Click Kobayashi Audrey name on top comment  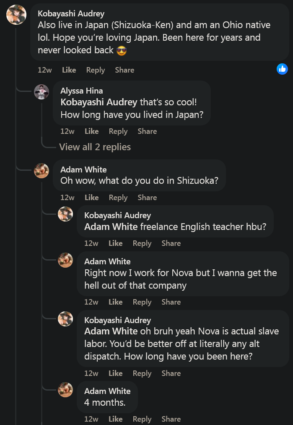coord(71,13)
